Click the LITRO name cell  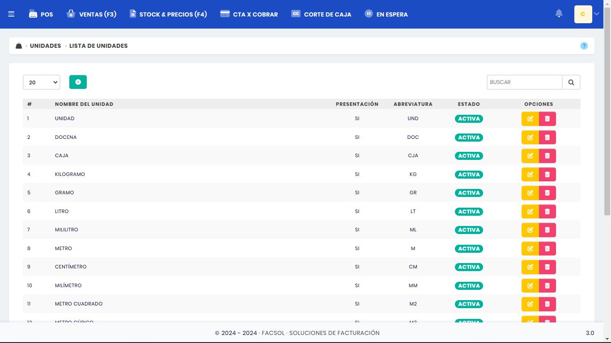(62, 211)
